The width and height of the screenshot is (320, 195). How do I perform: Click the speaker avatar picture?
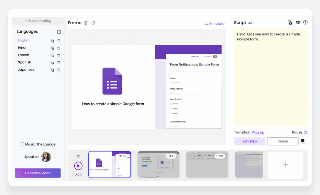46,157
